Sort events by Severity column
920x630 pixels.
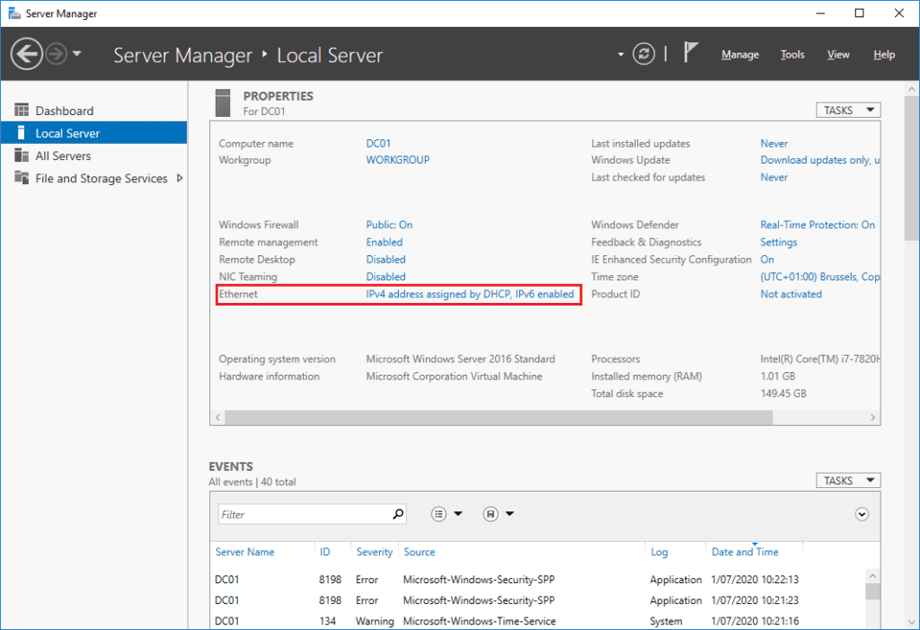pyautogui.click(x=375, y=552)
